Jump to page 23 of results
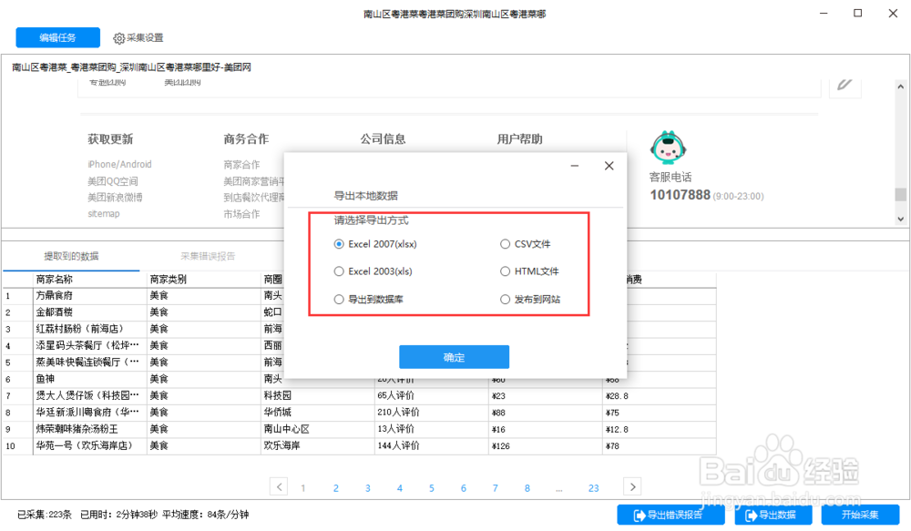911x531 pixels. [x=593, y=488]
